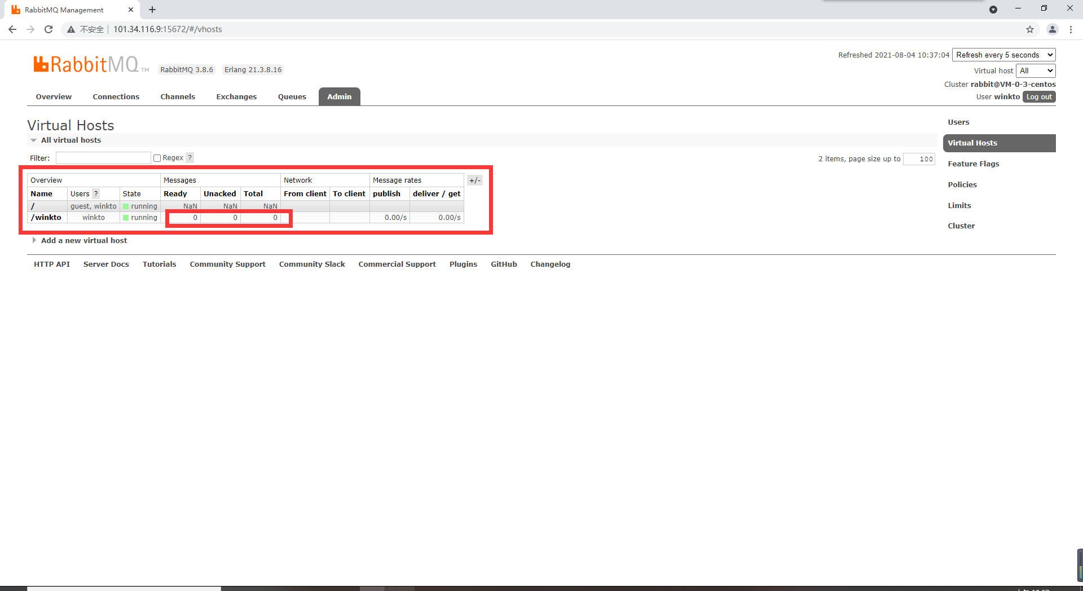Sort table by publish rate
This screenshot has width=1083, height=591.
click(386, 193)
